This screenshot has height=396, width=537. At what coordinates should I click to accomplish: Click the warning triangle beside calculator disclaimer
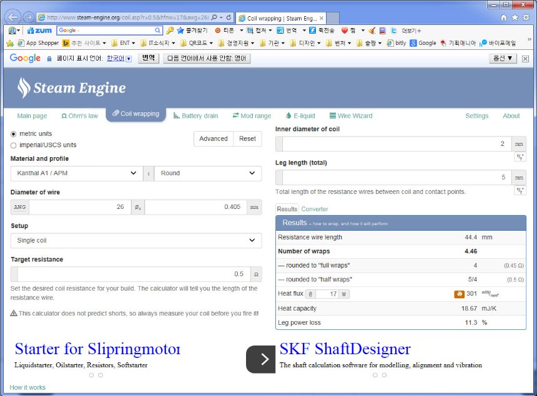click(14, 313)
